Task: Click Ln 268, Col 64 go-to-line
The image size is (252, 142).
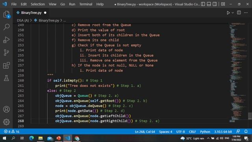Action: pos(145,132)
